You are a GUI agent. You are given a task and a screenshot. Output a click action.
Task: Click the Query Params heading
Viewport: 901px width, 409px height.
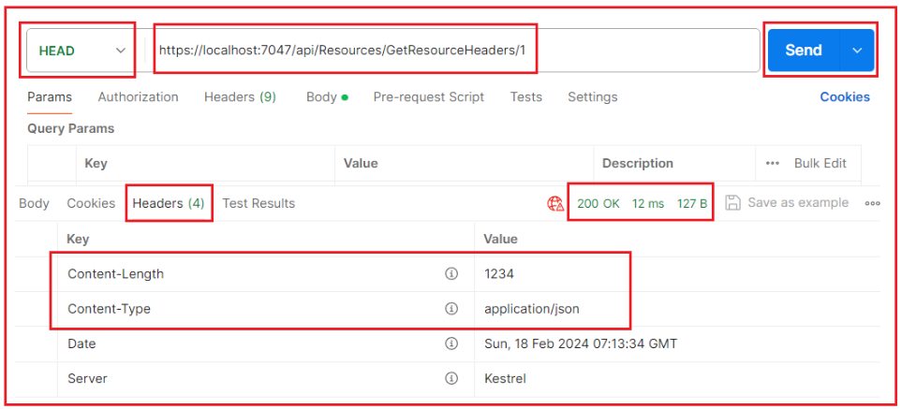point(70,128)
